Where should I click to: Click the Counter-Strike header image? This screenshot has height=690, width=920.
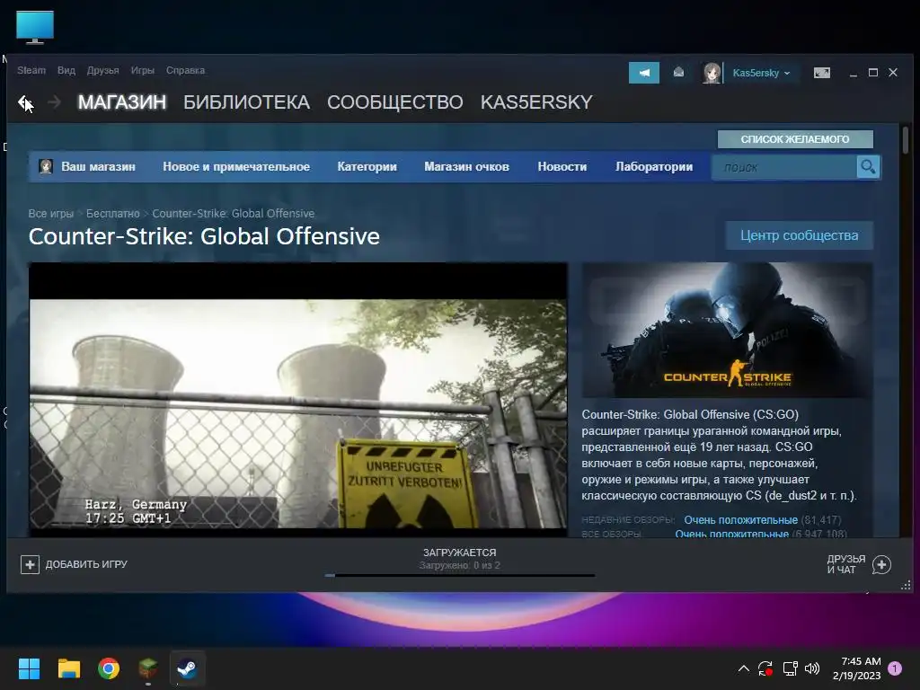(726, 330)
